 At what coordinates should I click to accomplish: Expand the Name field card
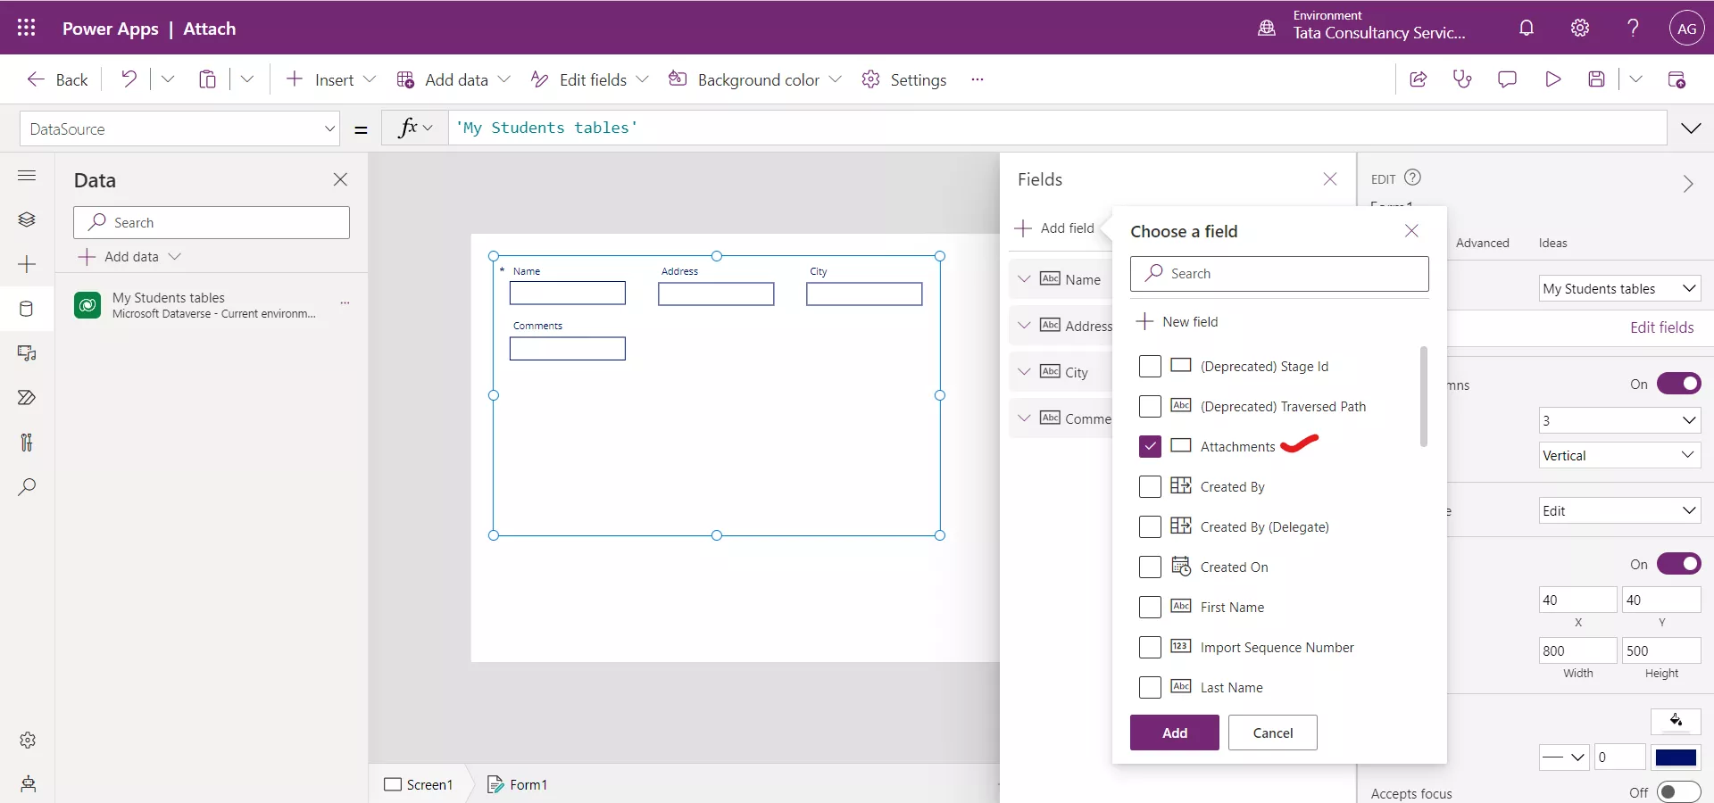click(1024, 279)
